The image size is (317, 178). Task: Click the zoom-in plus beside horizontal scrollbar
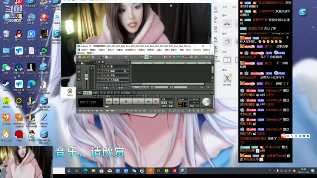click(206, 84)
